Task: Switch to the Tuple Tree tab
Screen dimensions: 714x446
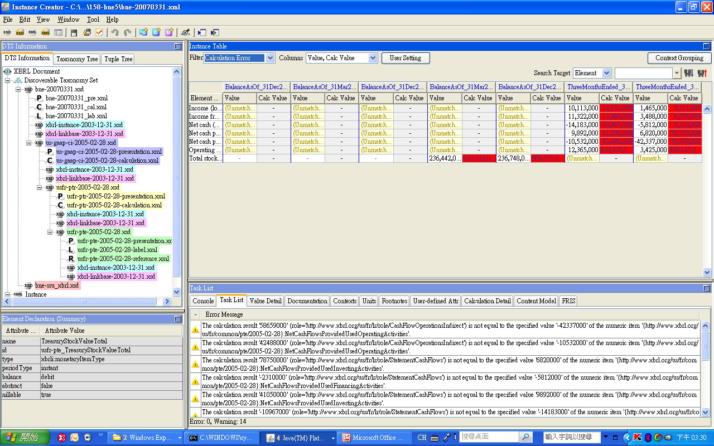Action: 118,59
